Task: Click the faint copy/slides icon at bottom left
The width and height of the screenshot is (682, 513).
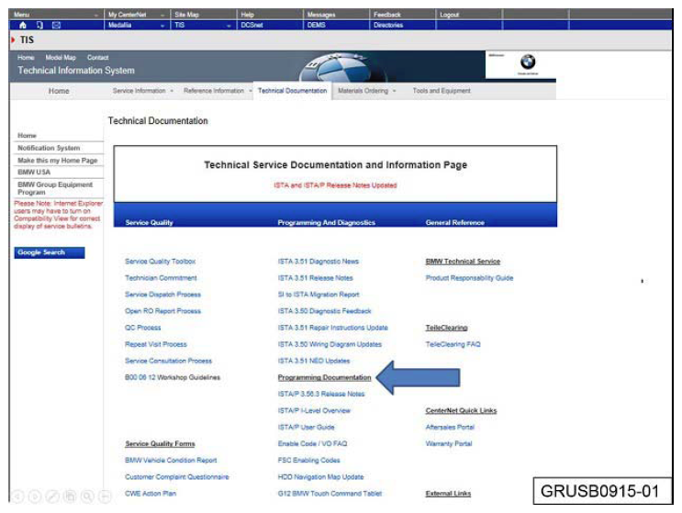Action: 70,496
